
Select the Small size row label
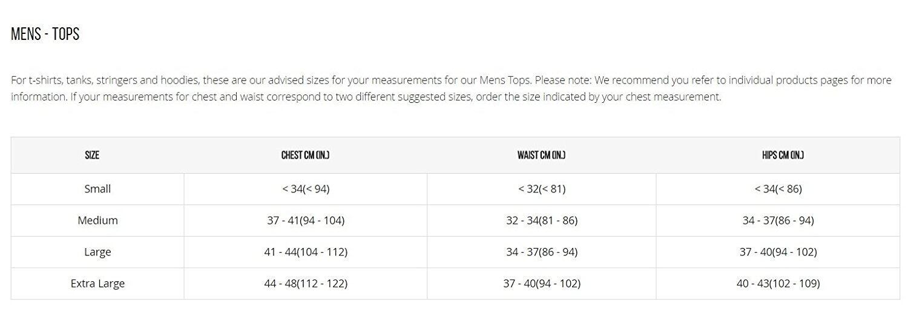(x=97, y=189)
